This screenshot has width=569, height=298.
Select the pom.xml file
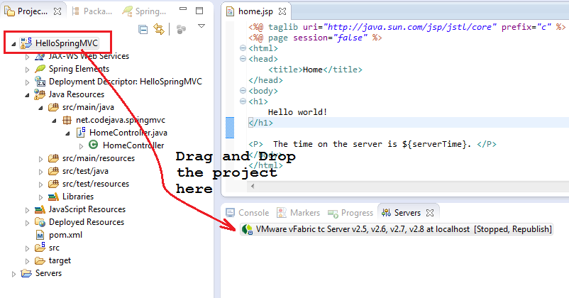66,235
